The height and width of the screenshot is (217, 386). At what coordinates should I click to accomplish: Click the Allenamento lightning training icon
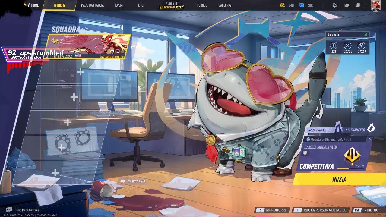(x=371, y=128)
